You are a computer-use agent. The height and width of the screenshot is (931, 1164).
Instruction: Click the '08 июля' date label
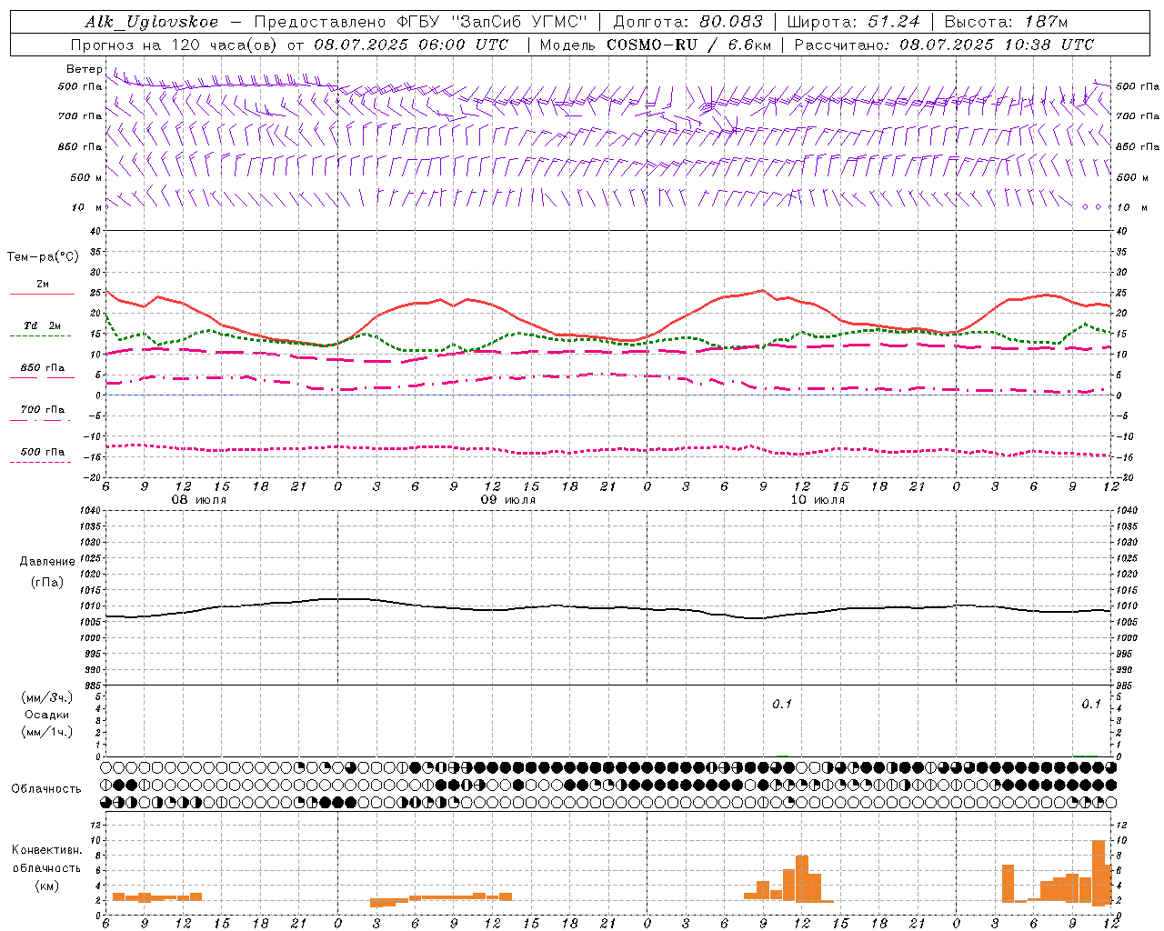point(199,500)
